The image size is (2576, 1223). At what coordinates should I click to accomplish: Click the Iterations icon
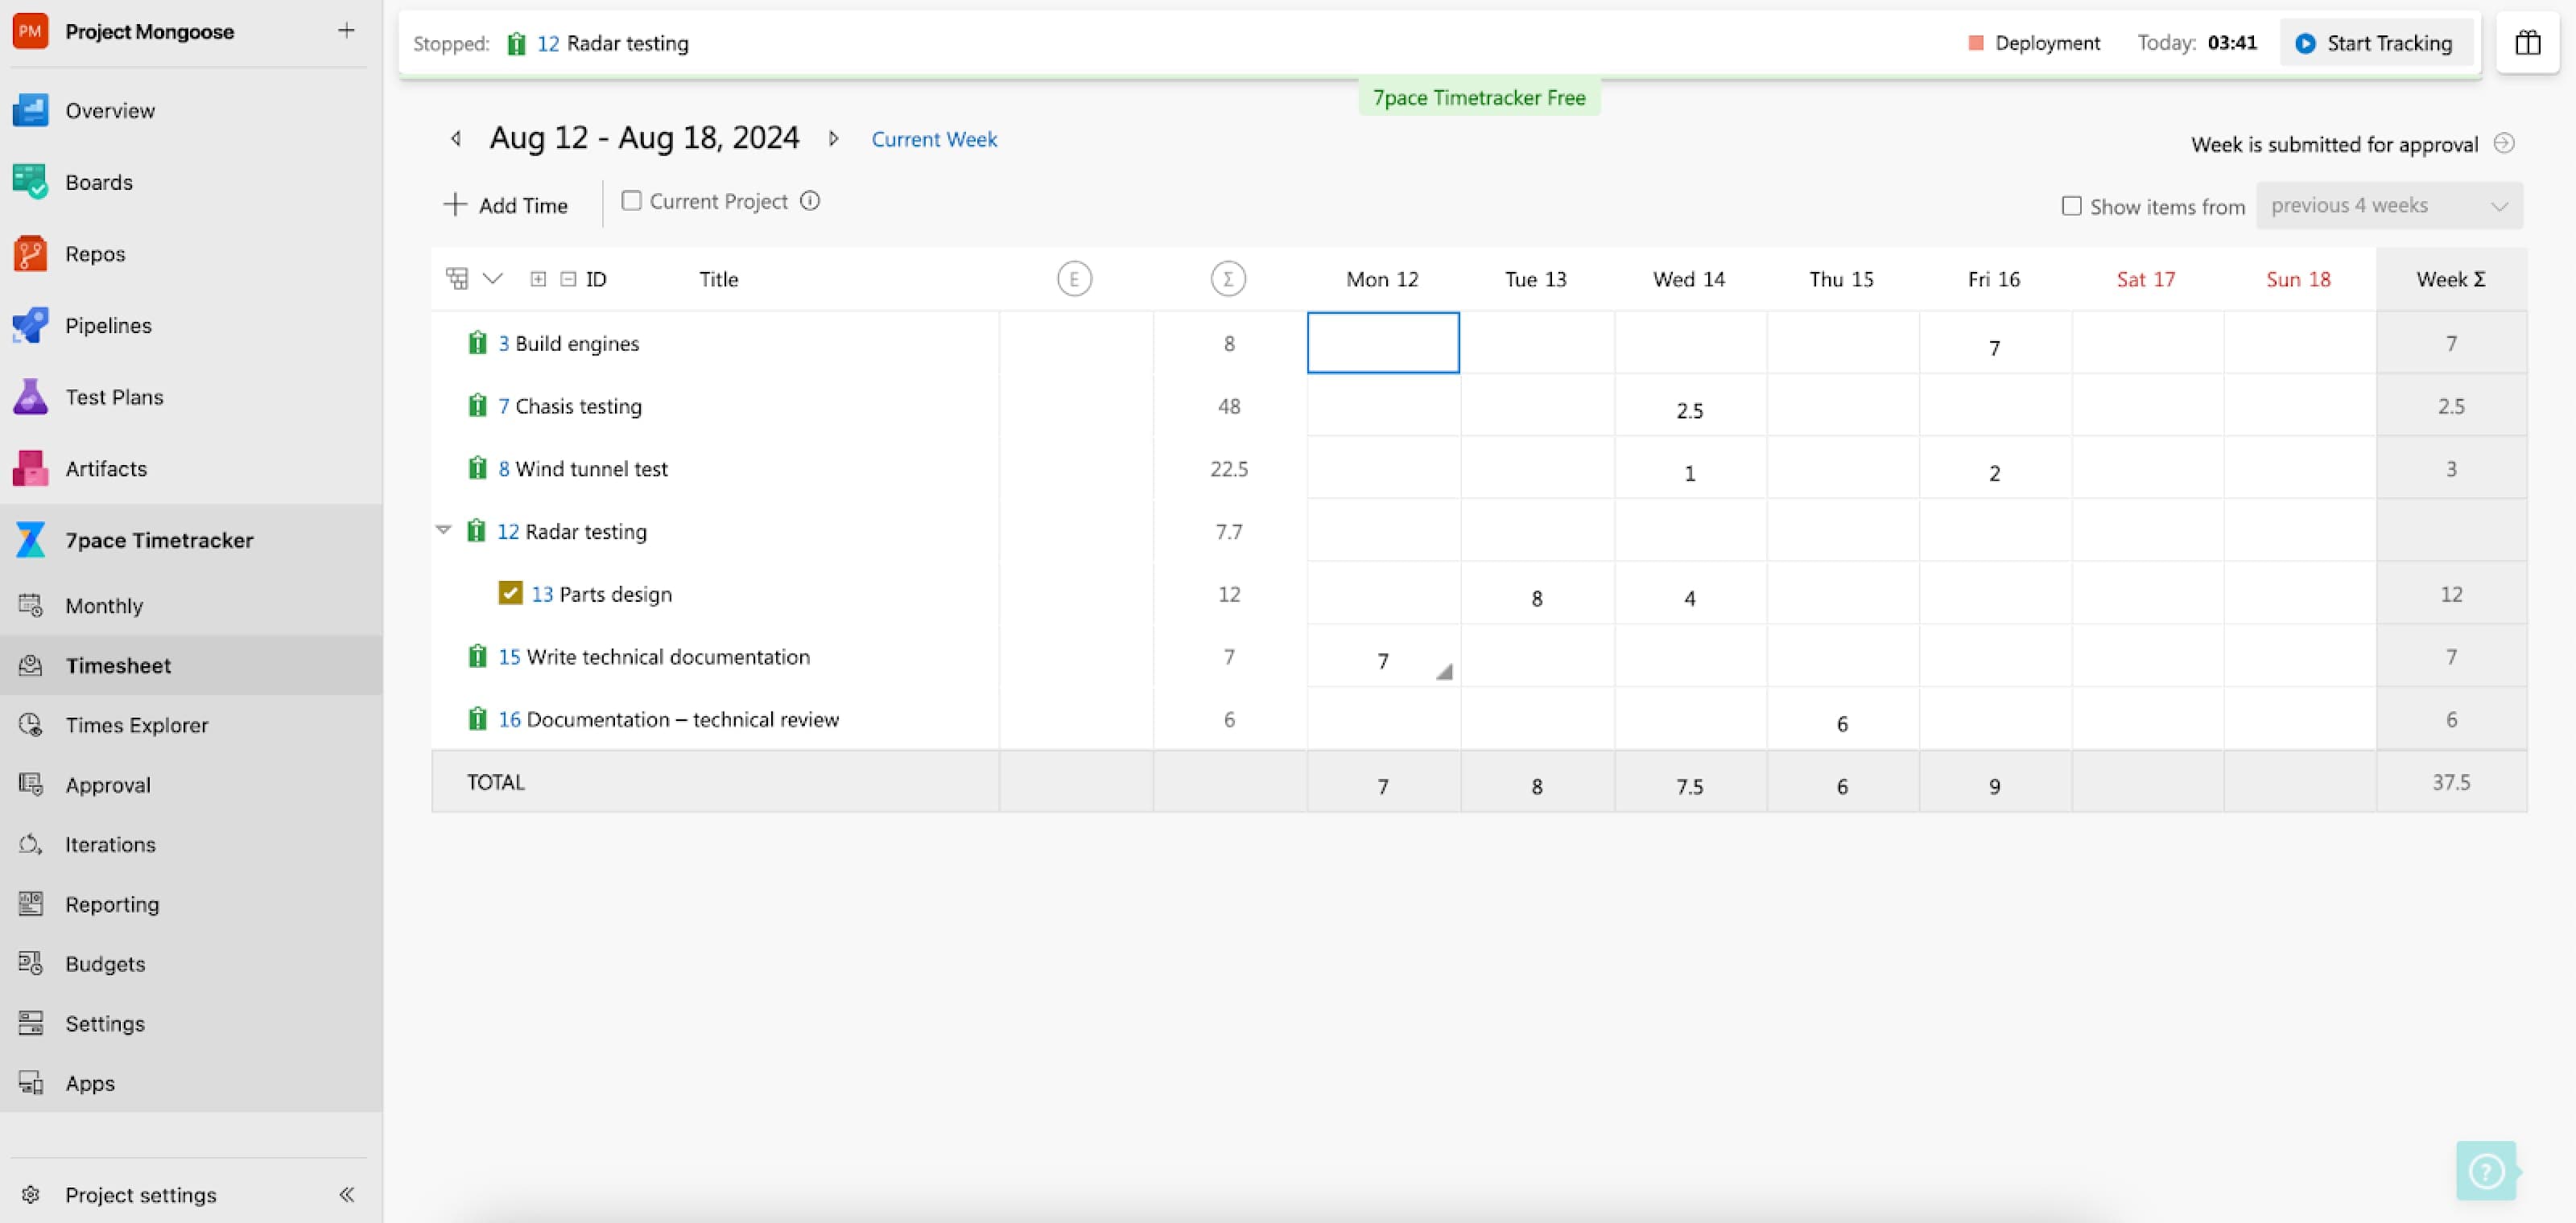tap(31, 844)
